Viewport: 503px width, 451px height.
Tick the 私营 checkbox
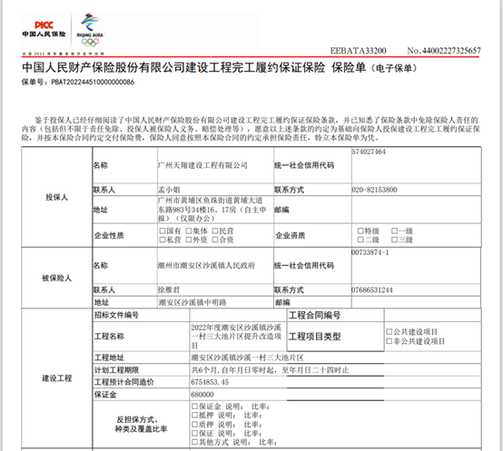[163, 240]
